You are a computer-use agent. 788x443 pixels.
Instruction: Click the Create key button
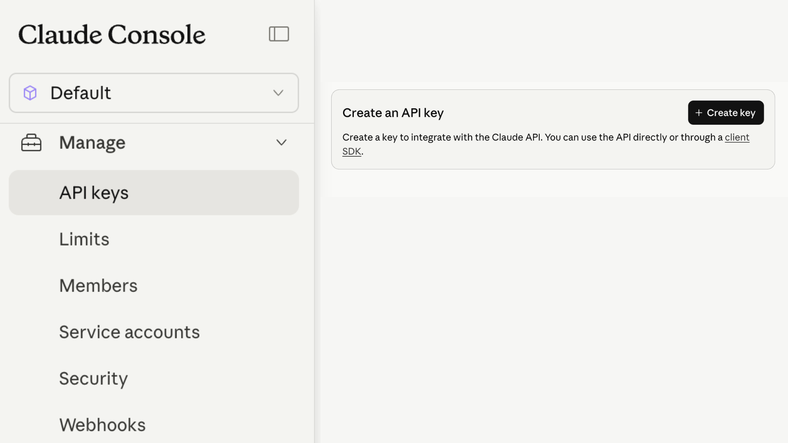click(x=726, y=113)
